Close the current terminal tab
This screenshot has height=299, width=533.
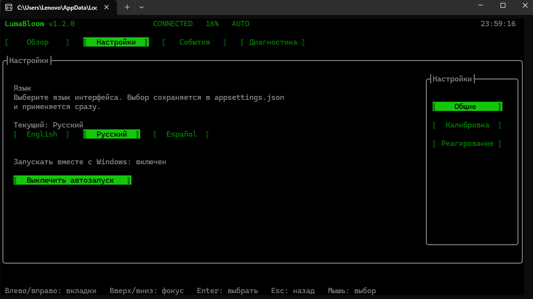pos(106,7)
